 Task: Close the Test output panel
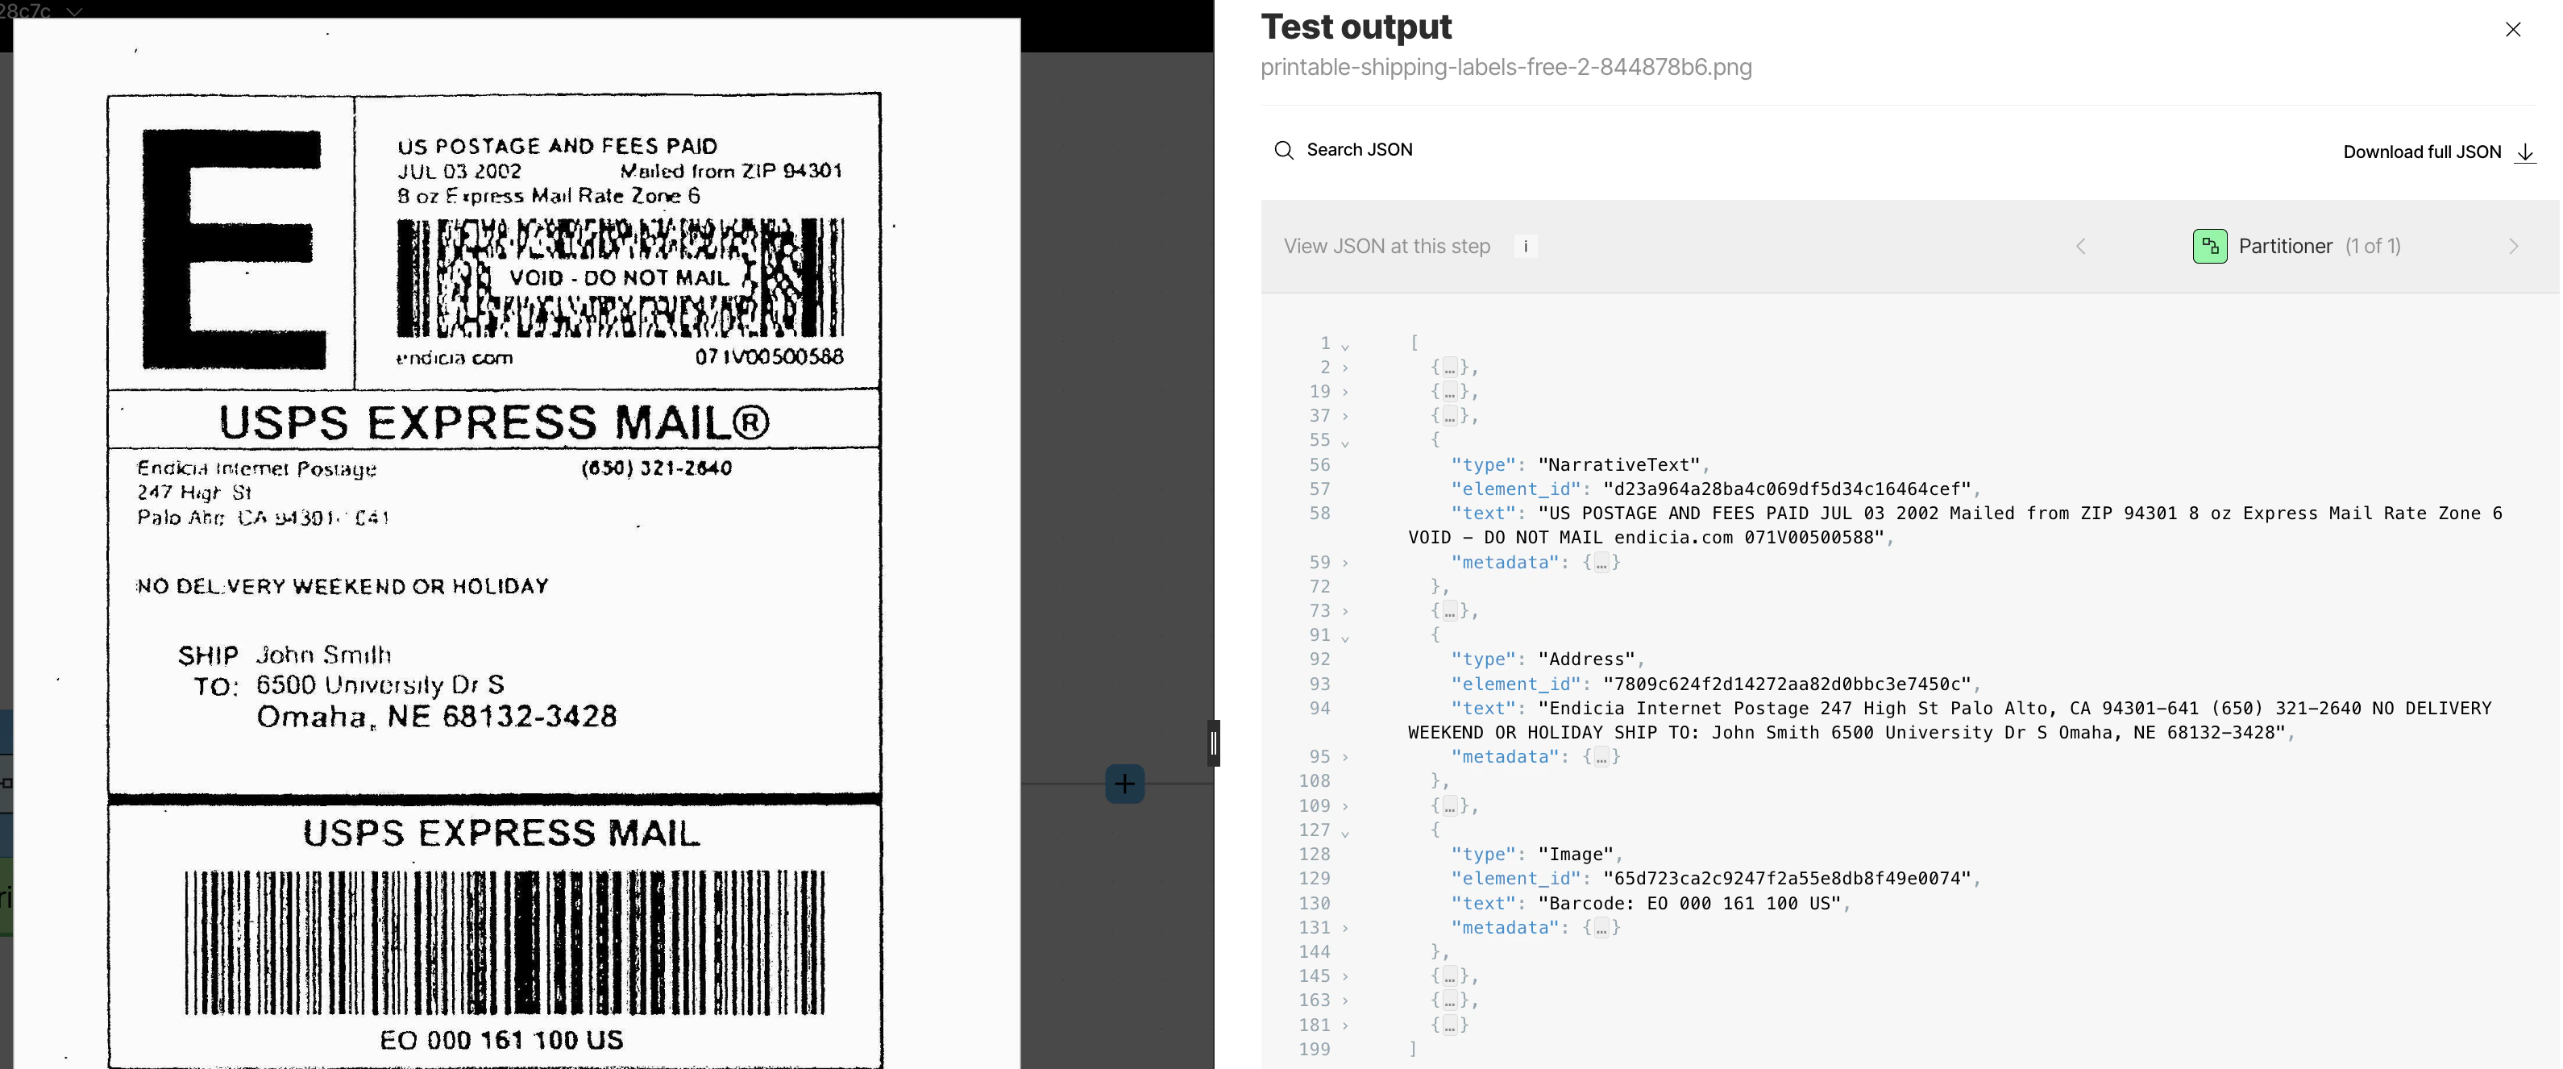pyautogui.click(x=2512, y=30)
